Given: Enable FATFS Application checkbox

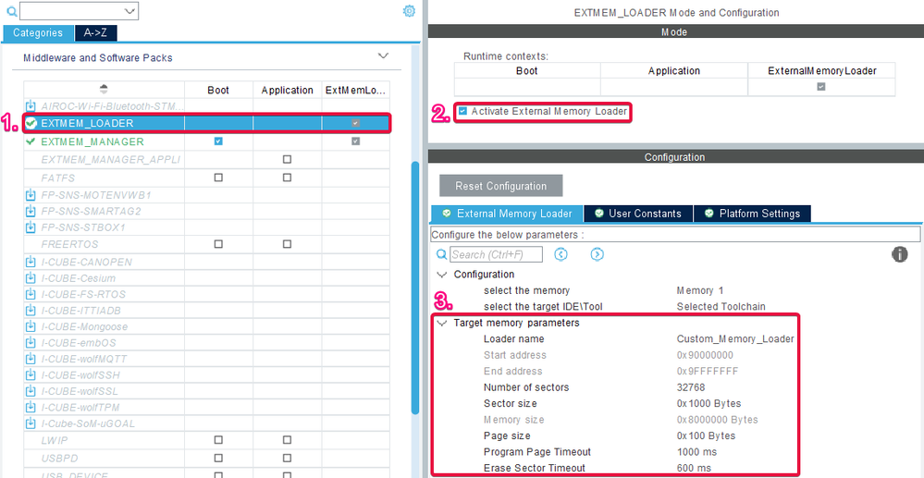Looking at the screenshot, I should (x=287, y=178).
